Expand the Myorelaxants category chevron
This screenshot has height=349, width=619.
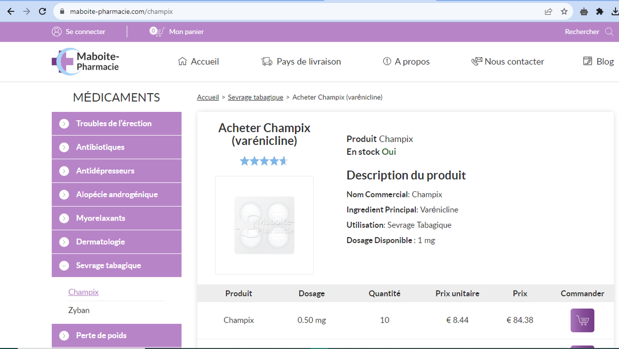(64, 219)
